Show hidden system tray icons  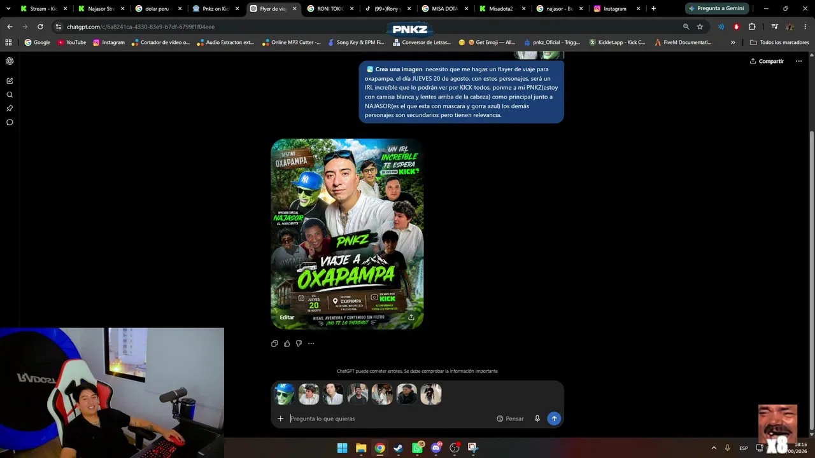coord(714,448)
